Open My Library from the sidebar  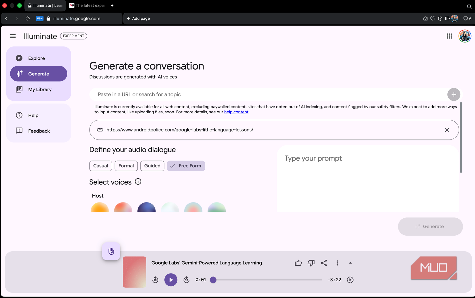tap(40, 89)
